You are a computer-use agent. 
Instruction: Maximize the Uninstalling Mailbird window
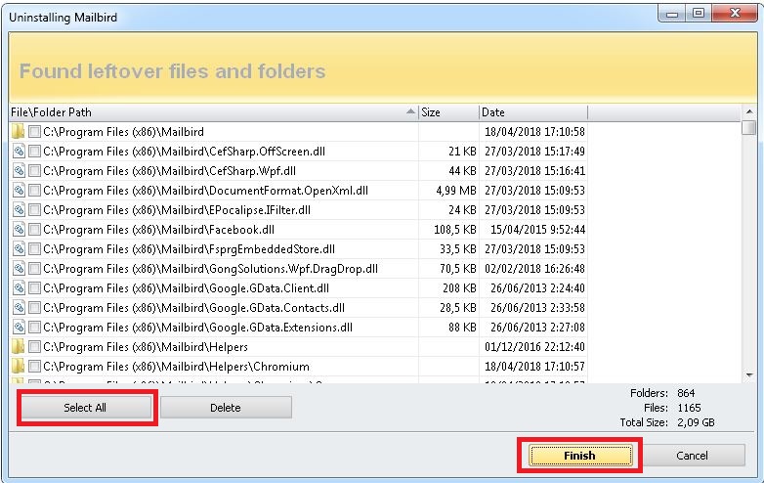(x=699, y=13)
